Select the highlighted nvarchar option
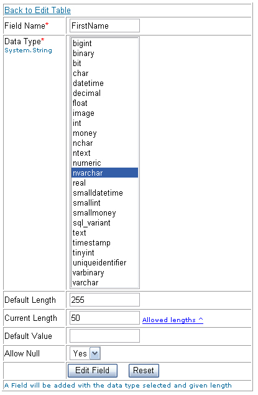 [104, 173]
